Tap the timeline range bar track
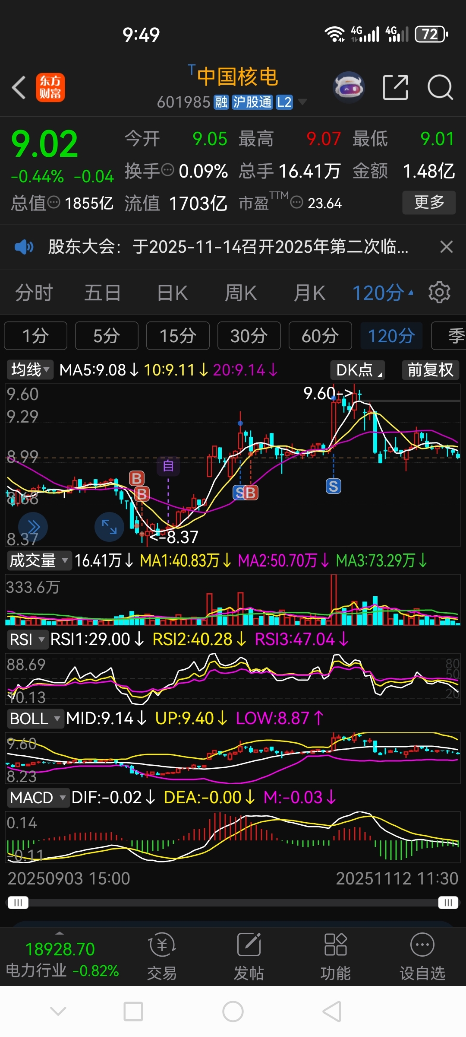This screenshot has height=1037, width=466. [233, 902]
